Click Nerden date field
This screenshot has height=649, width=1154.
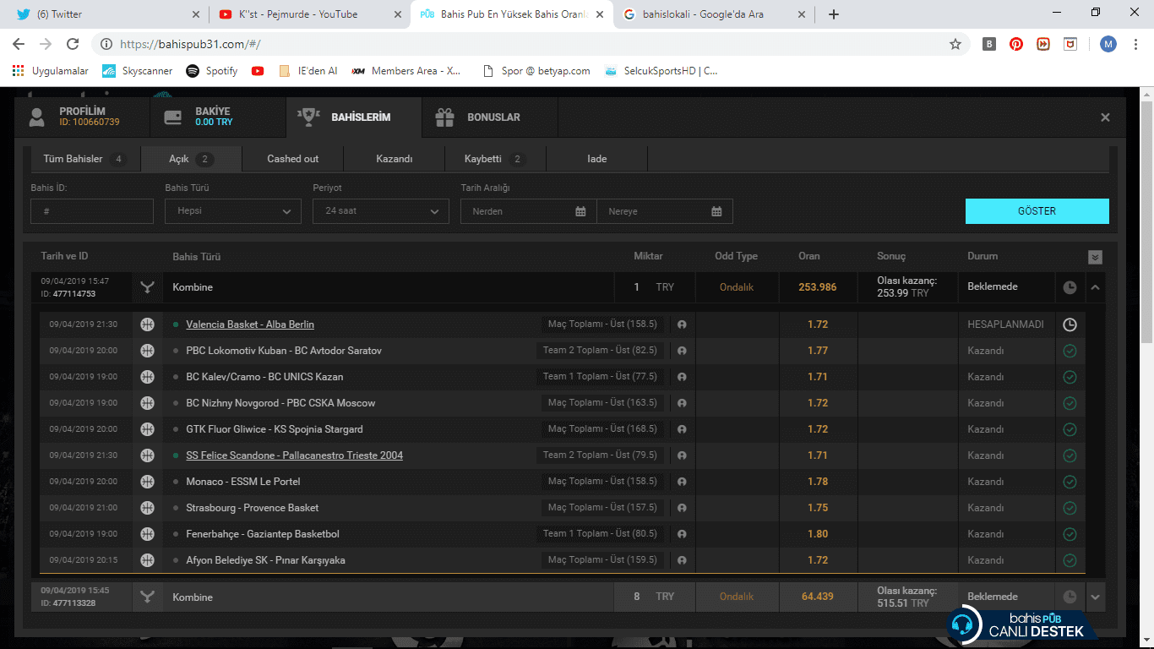pyautogui.click(x=529, y=211)
